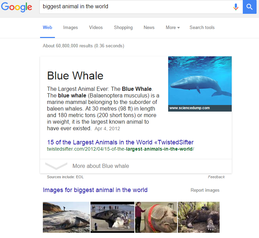Screen dimensions: 259x238
Task: Switch to the Images tab
Action: [70, 27]
